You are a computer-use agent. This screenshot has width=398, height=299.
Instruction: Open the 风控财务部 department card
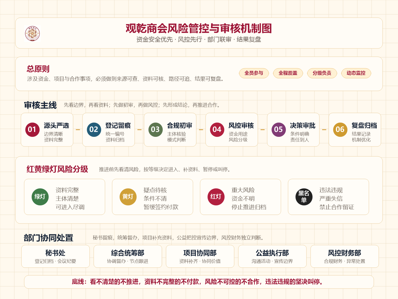(x=345, y=256)
